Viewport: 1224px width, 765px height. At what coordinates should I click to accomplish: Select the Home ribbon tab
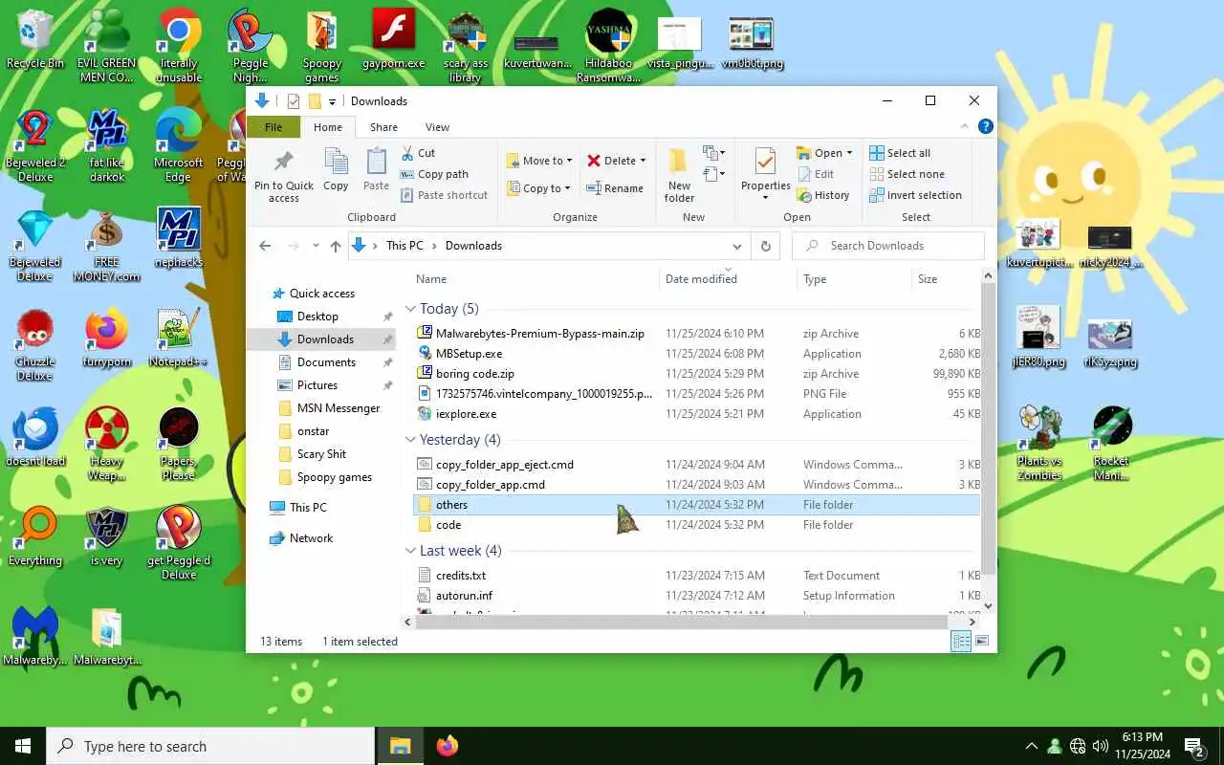coord(328,127)
